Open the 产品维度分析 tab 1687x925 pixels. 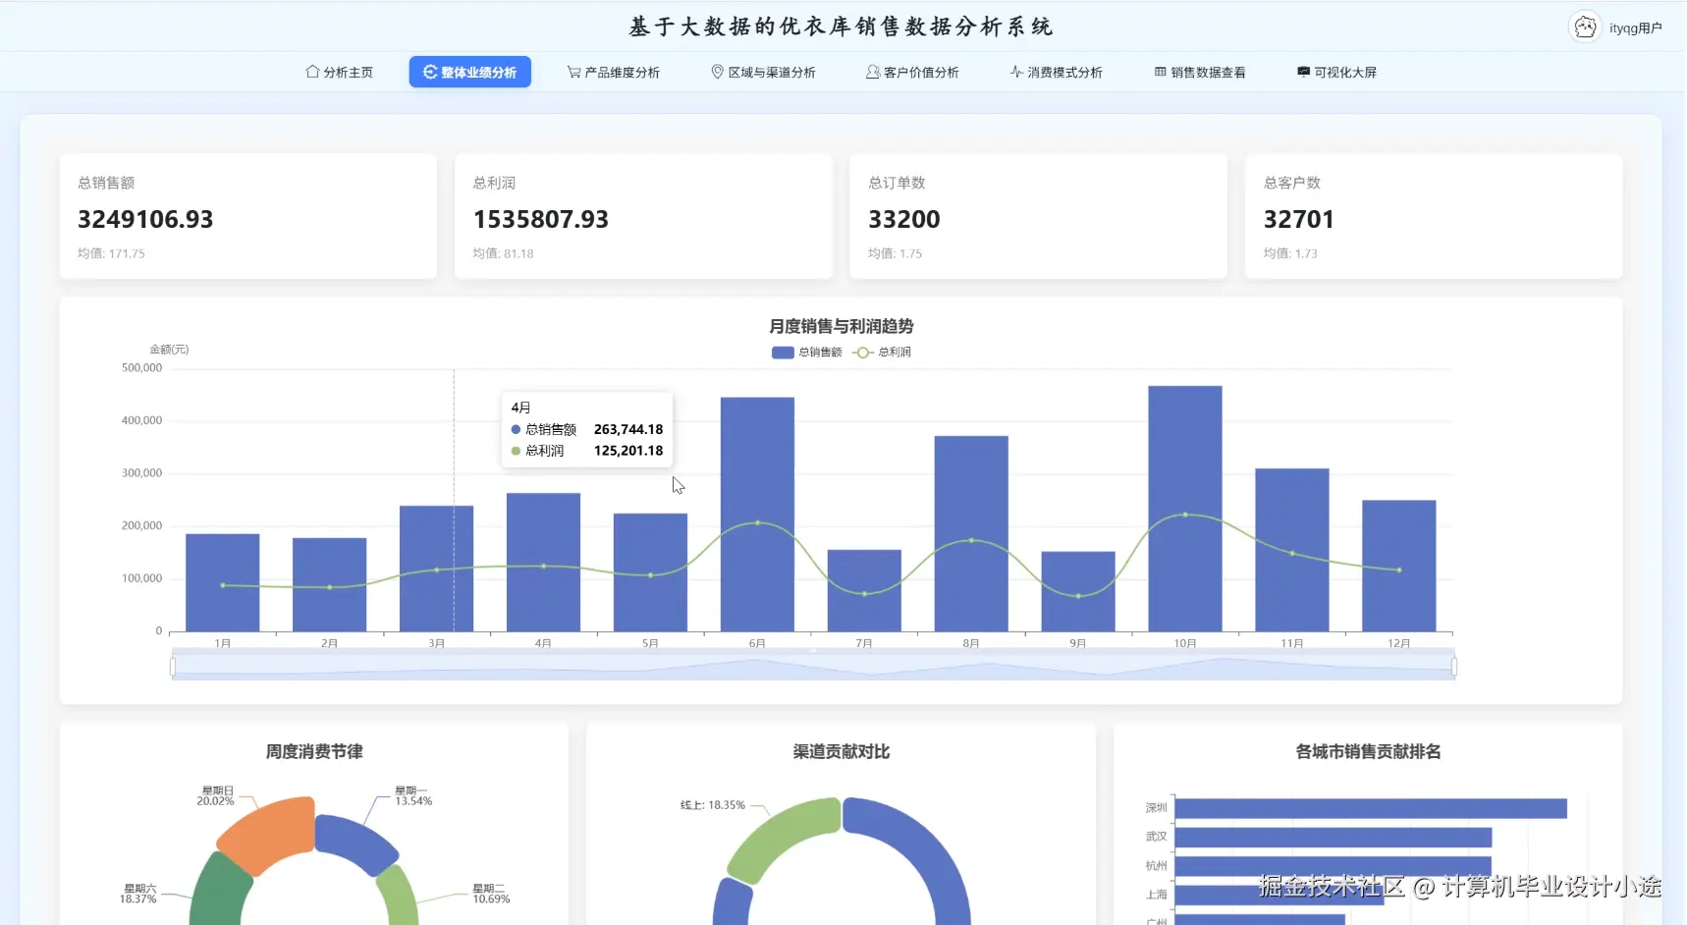[614, 72]
